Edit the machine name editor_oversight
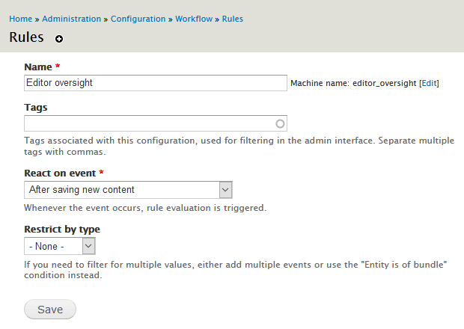The width and height of the screenshot is (464, 329). pos(429,84)
